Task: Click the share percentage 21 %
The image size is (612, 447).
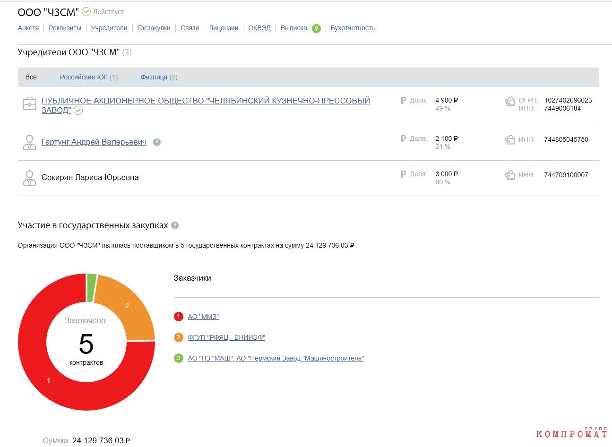Action: (x=443, y=146)
